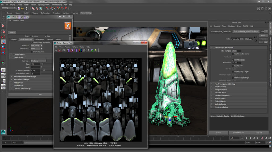This screenshot has width=272, height=152.
Task: Click the first red magnet snap icon
Action: coord(48,8)
